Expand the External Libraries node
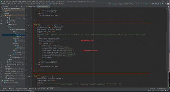Viewport: 170px width, 92px height. (x=3, y=80)
